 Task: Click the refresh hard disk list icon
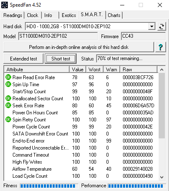pyautogui.click(x=162, y=26)
